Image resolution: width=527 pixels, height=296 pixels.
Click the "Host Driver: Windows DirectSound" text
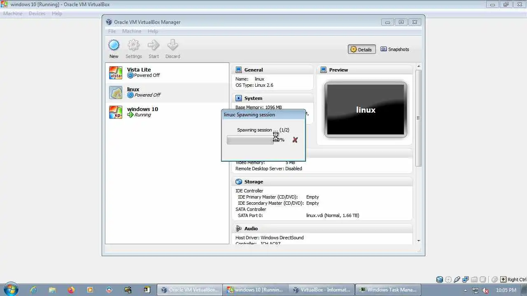270,238
